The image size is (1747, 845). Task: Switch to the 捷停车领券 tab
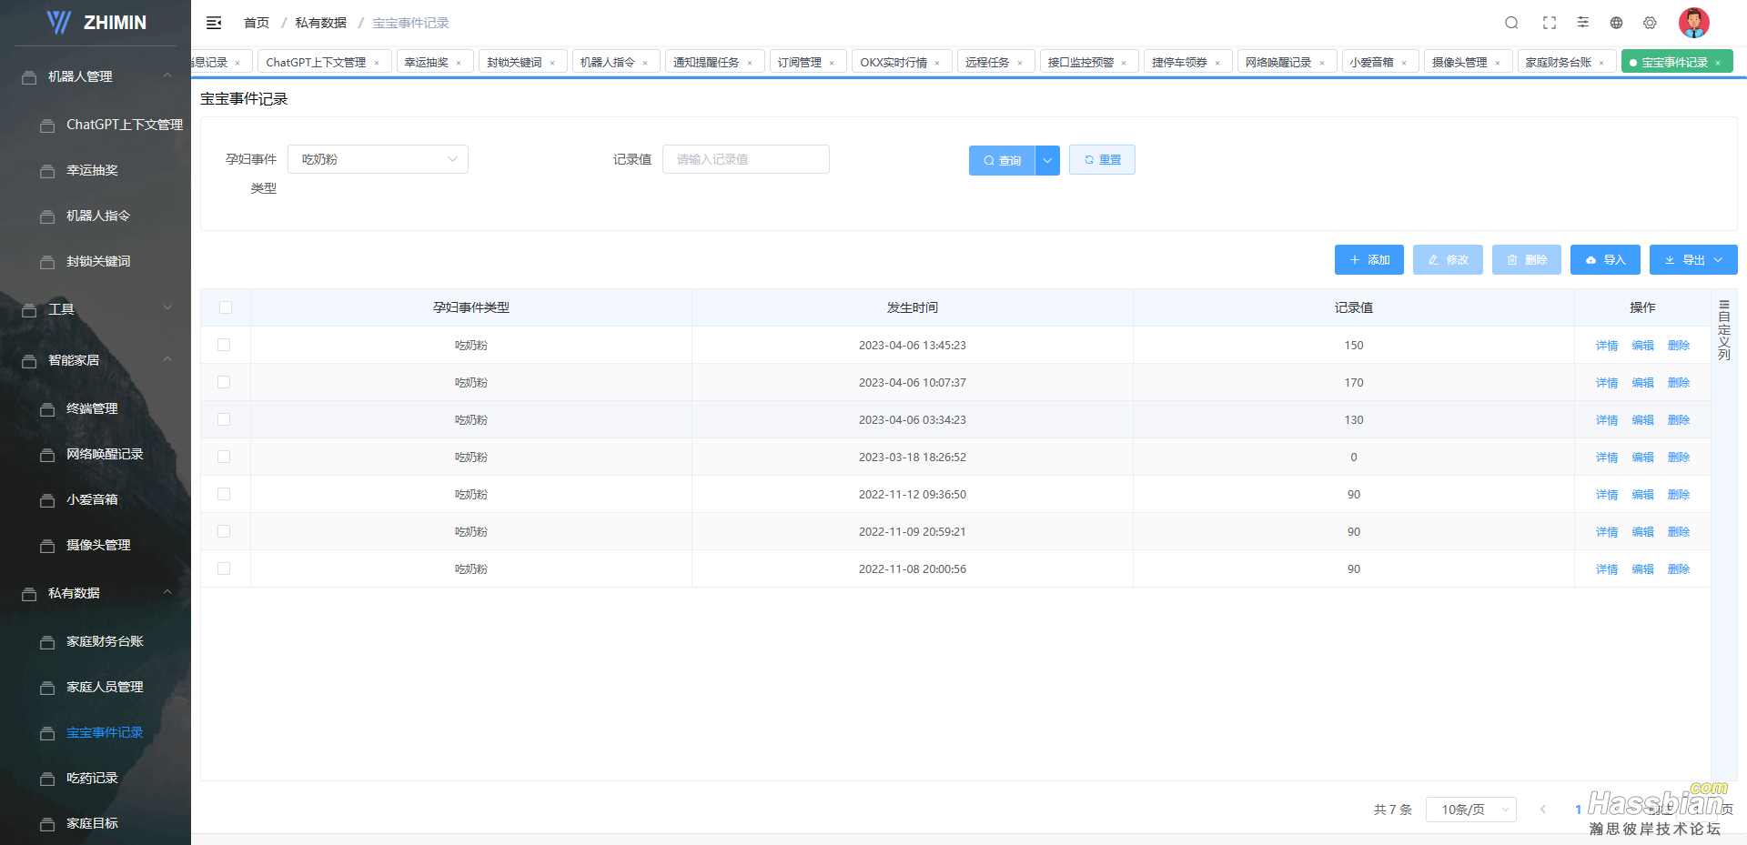tap(1179, 63)
